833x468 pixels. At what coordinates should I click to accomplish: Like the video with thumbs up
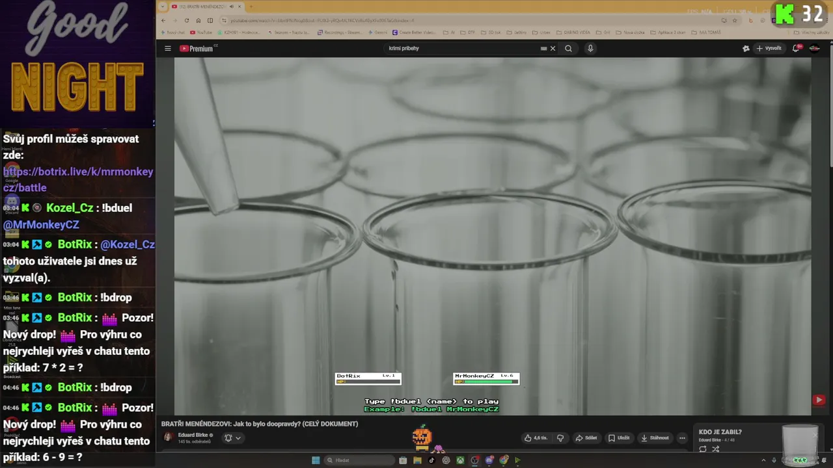(x=536, y=438)
